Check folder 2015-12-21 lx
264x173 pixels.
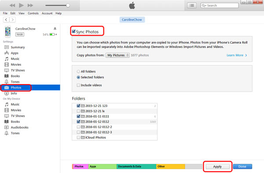pos(78,111)
